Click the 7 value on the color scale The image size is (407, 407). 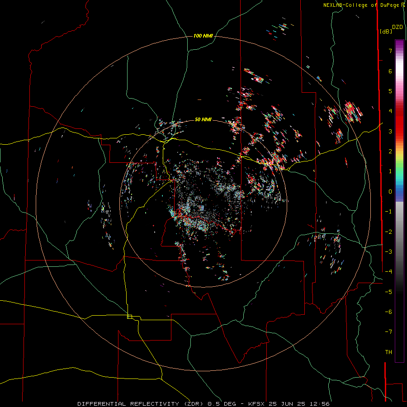click(x=390, y=51)
